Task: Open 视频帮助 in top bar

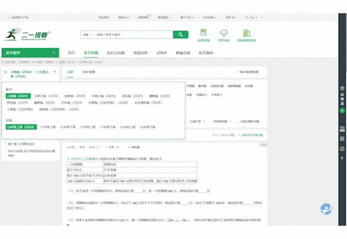Action: click(x=144, y=18)
